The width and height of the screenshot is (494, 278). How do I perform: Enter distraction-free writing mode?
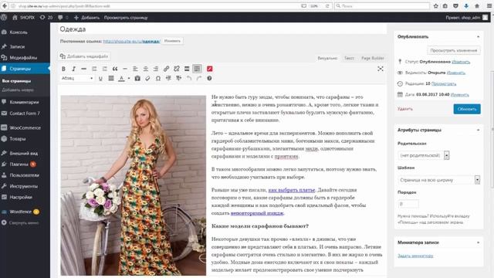(x=381, y=69)
